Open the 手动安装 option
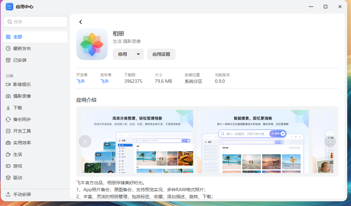Viewport: 351px width, 206px height. click(25, 194)
